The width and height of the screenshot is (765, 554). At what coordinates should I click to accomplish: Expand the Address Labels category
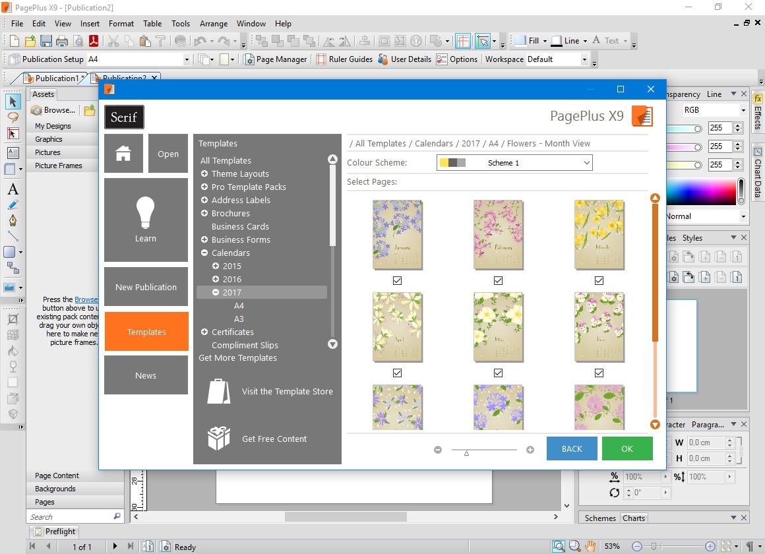click(x=204, y=200)
